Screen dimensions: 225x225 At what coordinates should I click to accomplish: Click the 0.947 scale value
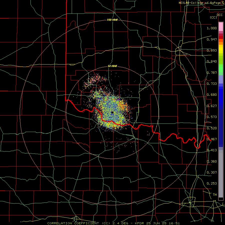[x=212, y=39]
